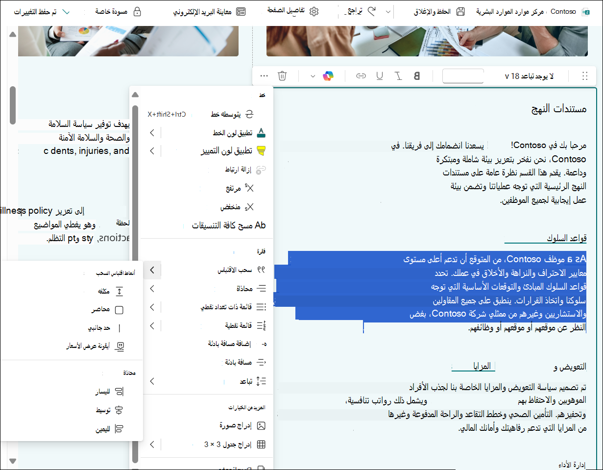Click the format menu scroll-up arrow

136,95
